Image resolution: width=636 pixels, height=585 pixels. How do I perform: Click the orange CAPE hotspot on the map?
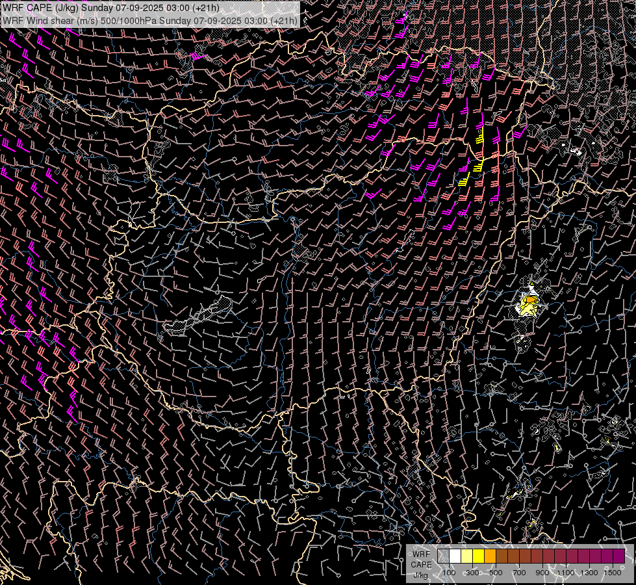click(531, 300)
